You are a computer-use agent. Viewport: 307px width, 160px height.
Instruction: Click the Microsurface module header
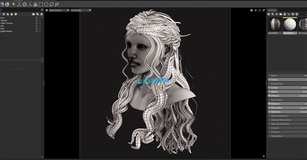click(287, 108)
